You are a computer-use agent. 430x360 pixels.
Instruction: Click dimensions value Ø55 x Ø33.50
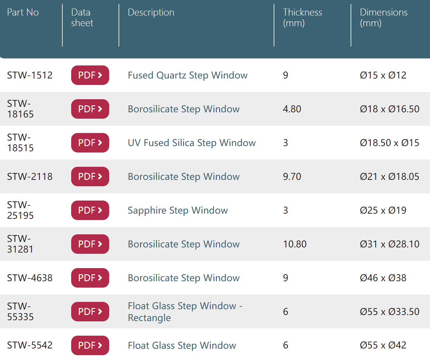coord(390,312)
